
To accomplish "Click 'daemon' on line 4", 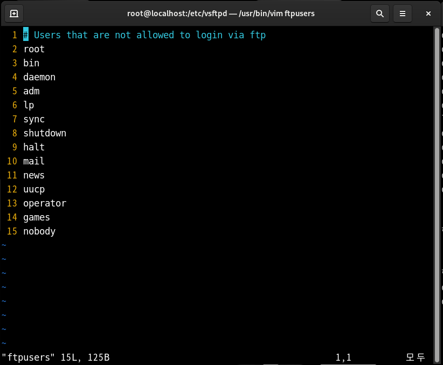I will (39, 77).
